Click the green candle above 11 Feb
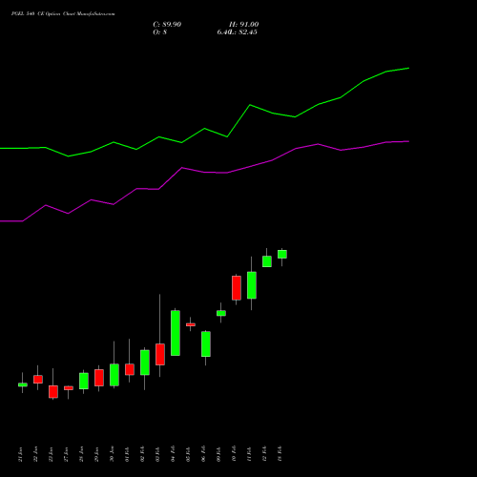The image size is (477, 477). [x=252, y=285]
